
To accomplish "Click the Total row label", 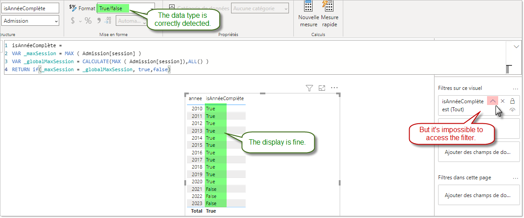I will pyautogui.click(x=196, y=211).
